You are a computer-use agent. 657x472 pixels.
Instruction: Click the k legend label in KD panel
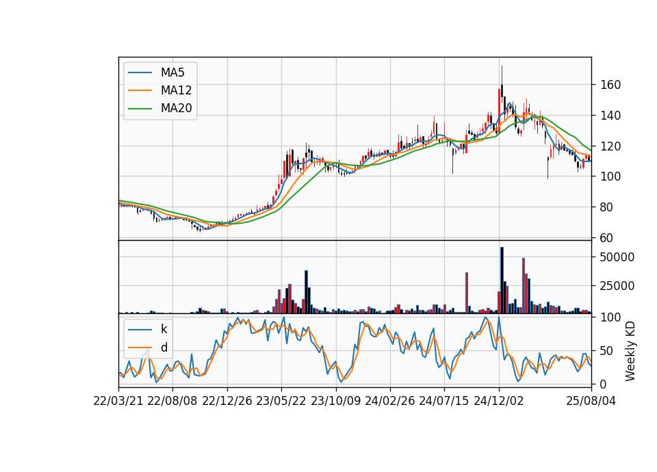click(x=164, y=329)
